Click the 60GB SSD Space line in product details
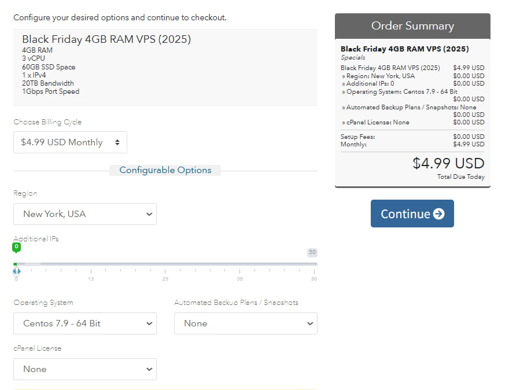 click(49, 67)
